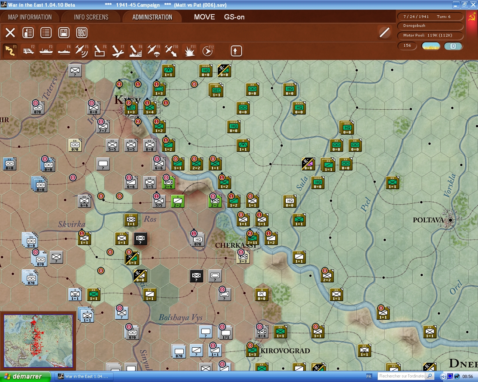Select the 3=3 unit below Cherkassy
This screenshot has height=382, width=478.
[x=243, y=257]
